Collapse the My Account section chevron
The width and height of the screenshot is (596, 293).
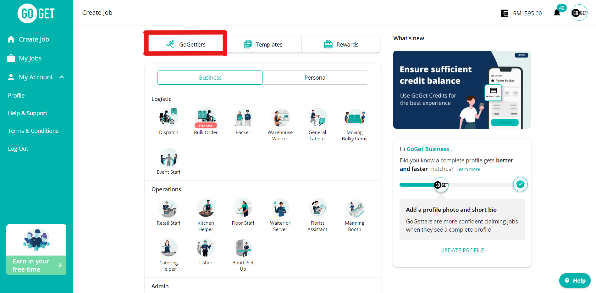coord(62,77)
